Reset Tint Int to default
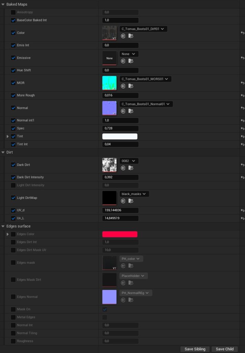This screenshot has height=353, width=245. (x=243, y=144)
